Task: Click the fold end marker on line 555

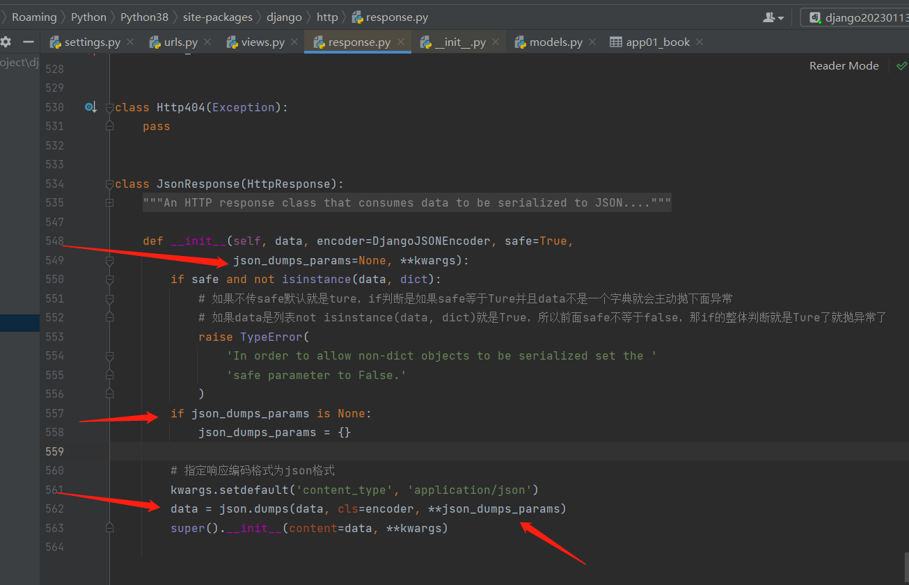Action: [109, 376]
